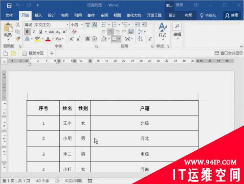The width and height of the screenshot is (244, 184).
Task: Click the Bullets list icon
Action: coord(104,25)
